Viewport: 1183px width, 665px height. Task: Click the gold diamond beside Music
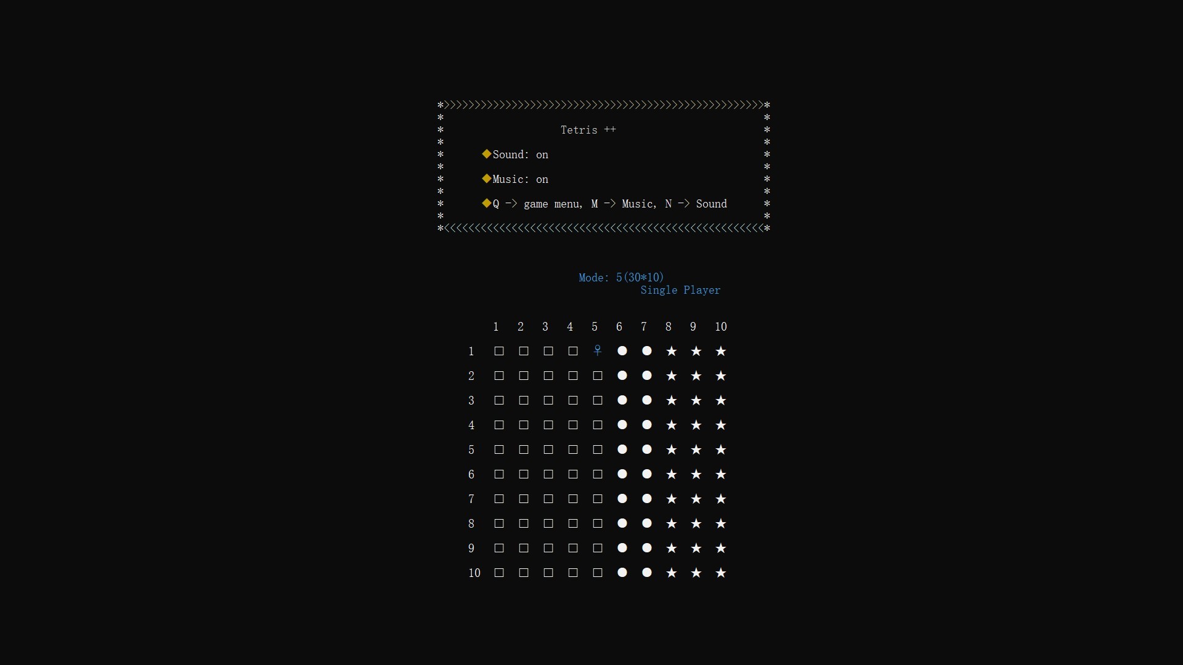(487, 179)
